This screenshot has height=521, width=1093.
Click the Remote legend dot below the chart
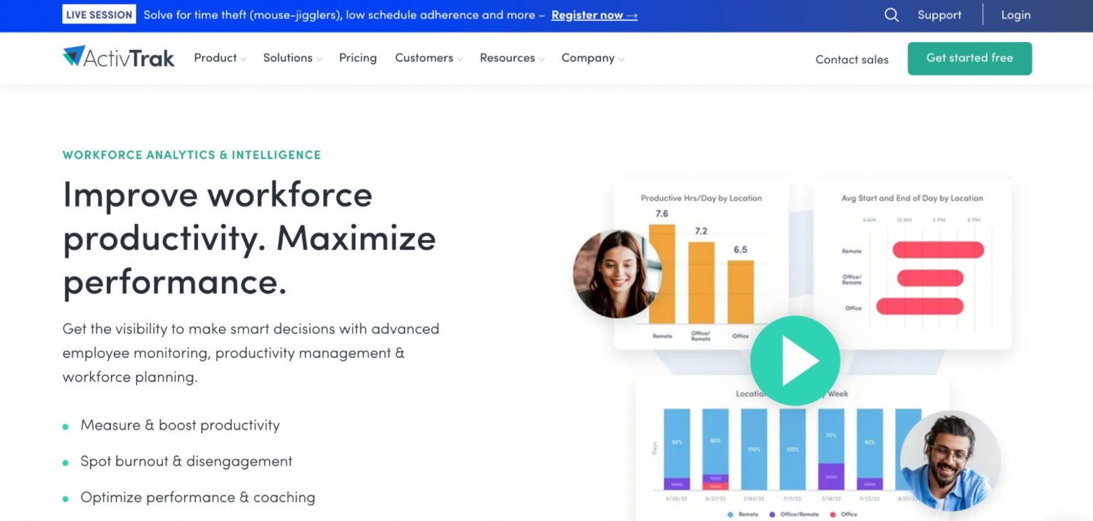click(730, 513)
